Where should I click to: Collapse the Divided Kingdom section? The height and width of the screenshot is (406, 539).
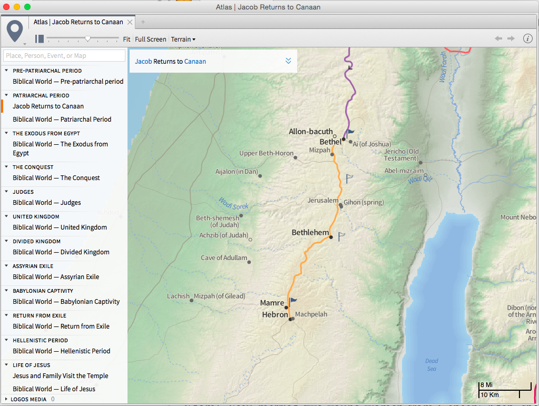point(6,241)
